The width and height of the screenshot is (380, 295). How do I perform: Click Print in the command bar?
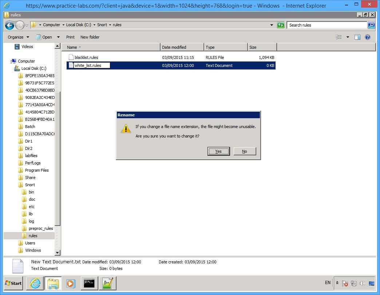click(x=70, y=37)
